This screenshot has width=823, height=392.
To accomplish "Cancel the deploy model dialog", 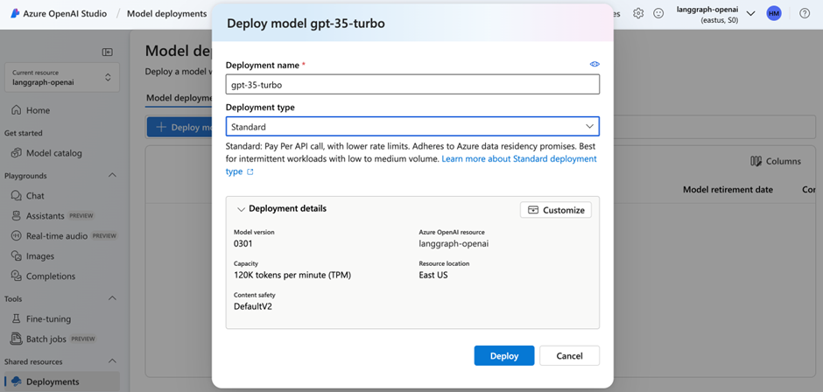I will point(569,356).
